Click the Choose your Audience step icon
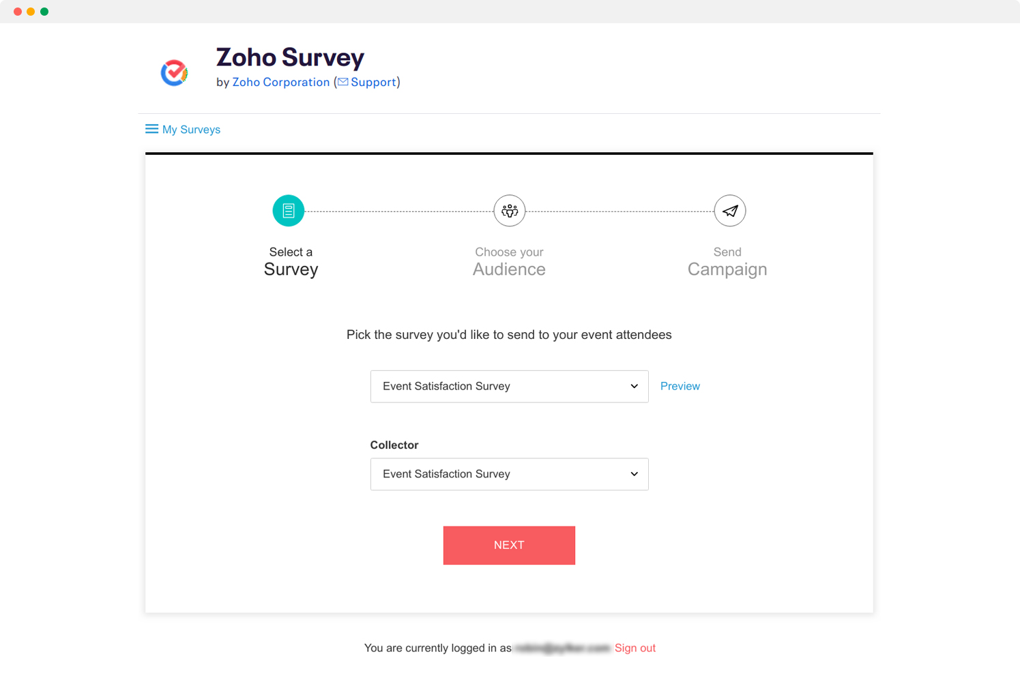The width and height of the screenshot is (1020, 682). pos(510,211)
